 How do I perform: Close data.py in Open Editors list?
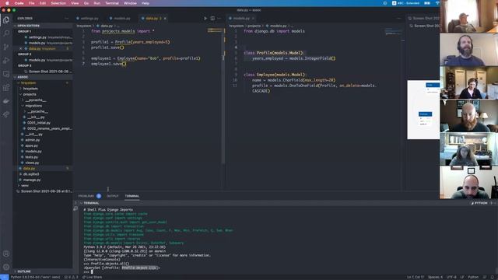click(21, 48)
